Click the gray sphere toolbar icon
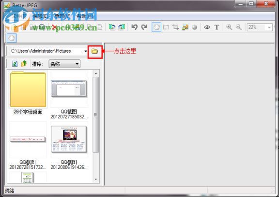Image resolution: width=279 pixels, height=197 pixels. tap(195, 28)
